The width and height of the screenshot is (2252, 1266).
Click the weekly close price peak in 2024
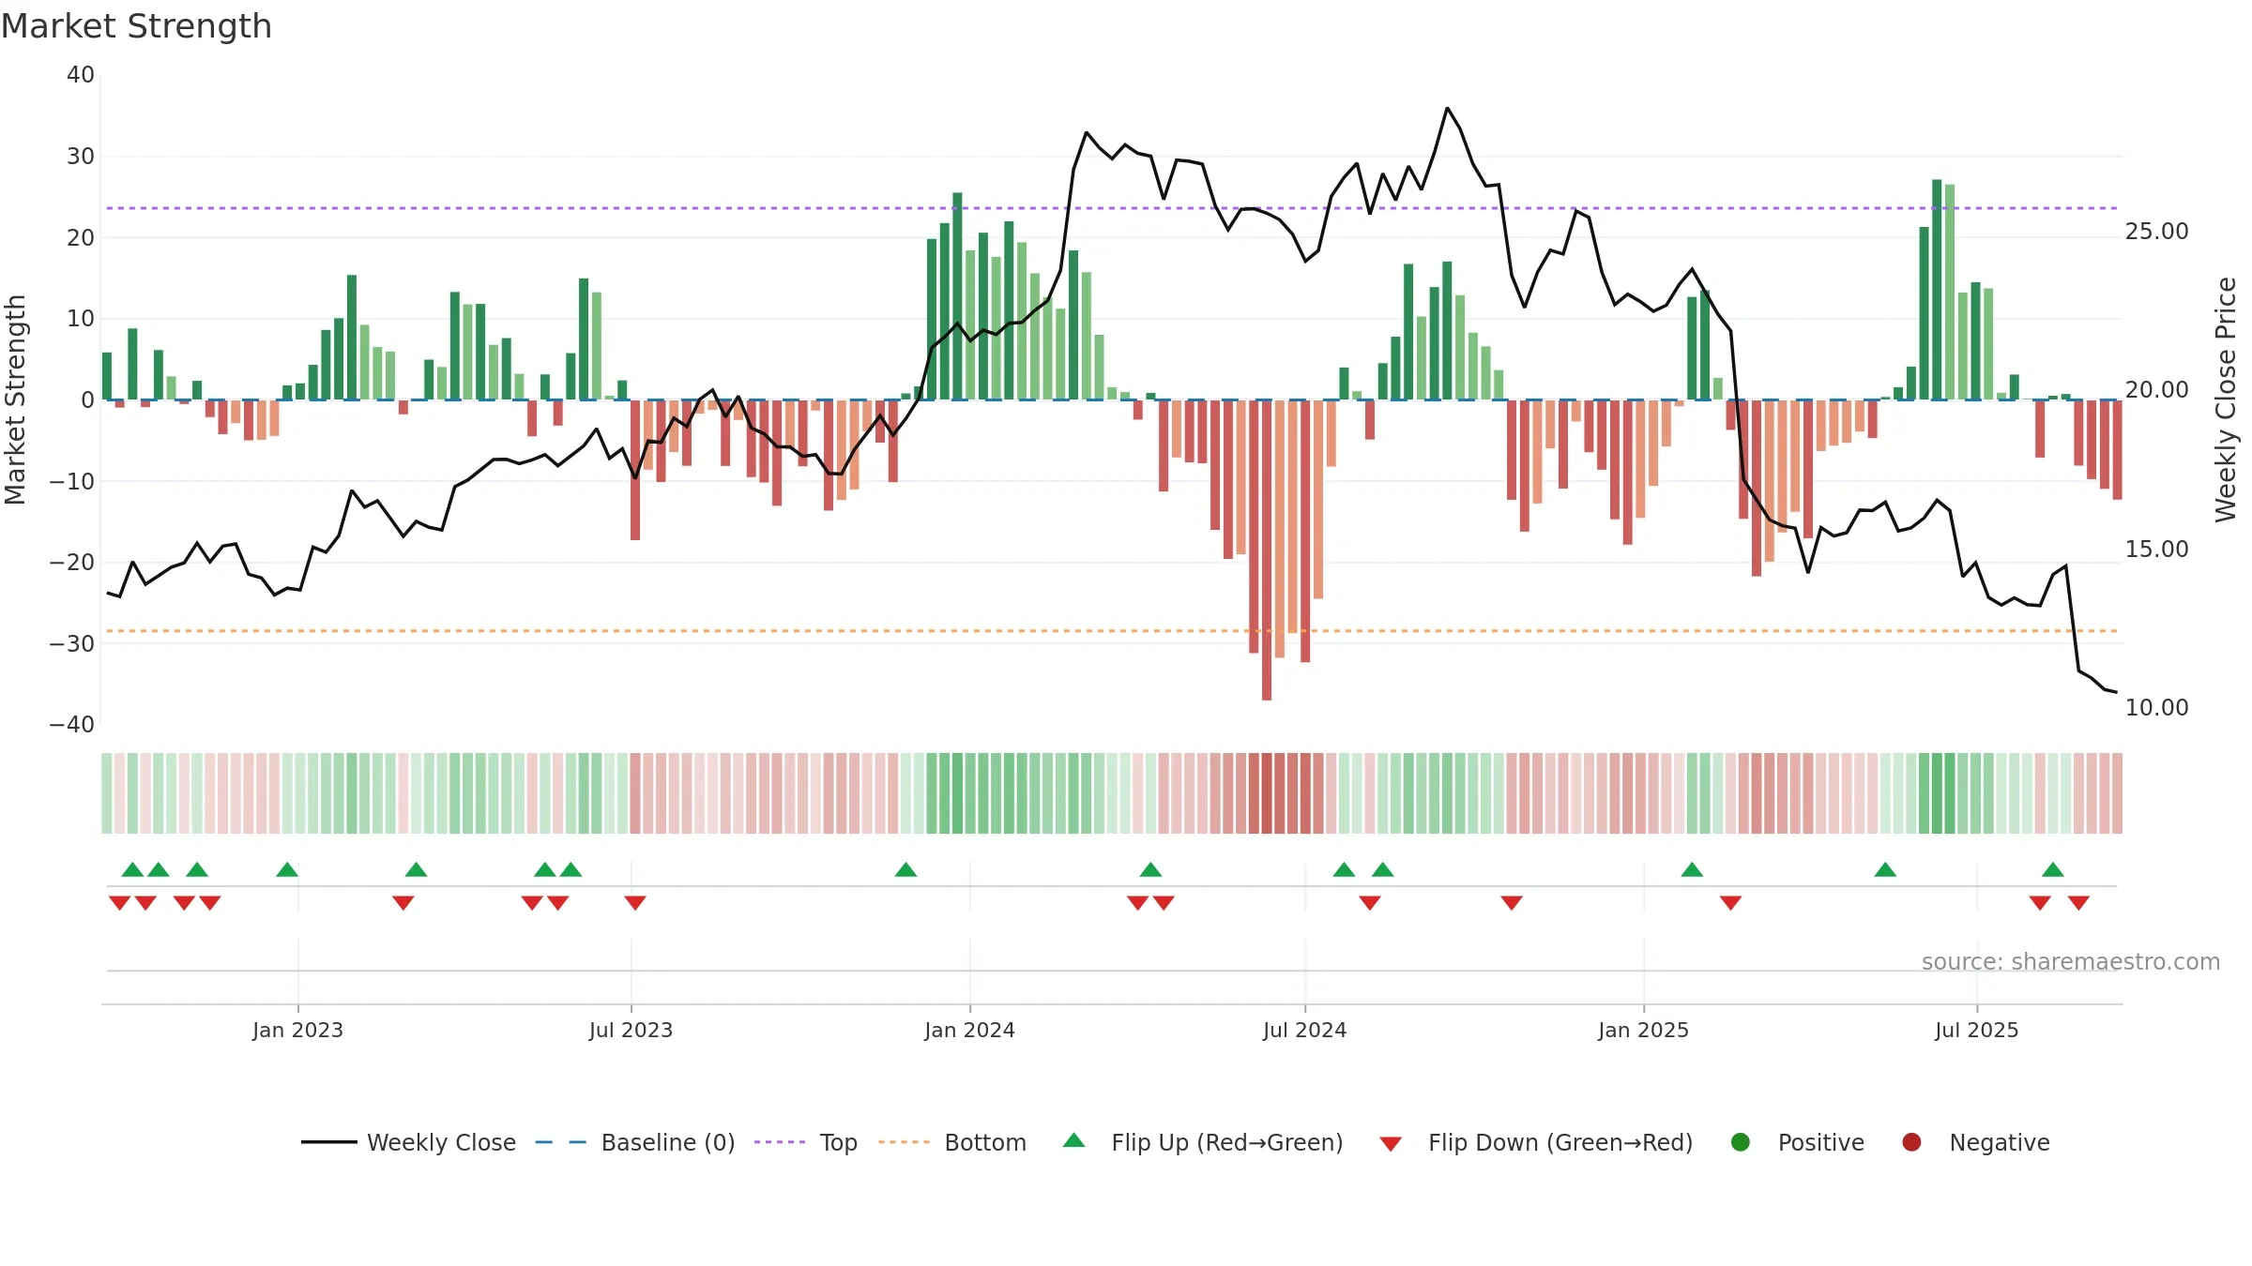(1447, 109)
